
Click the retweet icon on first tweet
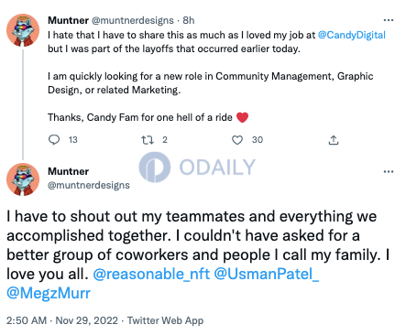(x=147, y=140)
